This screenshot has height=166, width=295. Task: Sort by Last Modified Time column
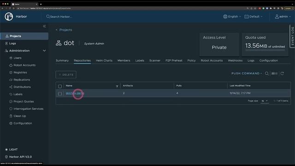240,86
